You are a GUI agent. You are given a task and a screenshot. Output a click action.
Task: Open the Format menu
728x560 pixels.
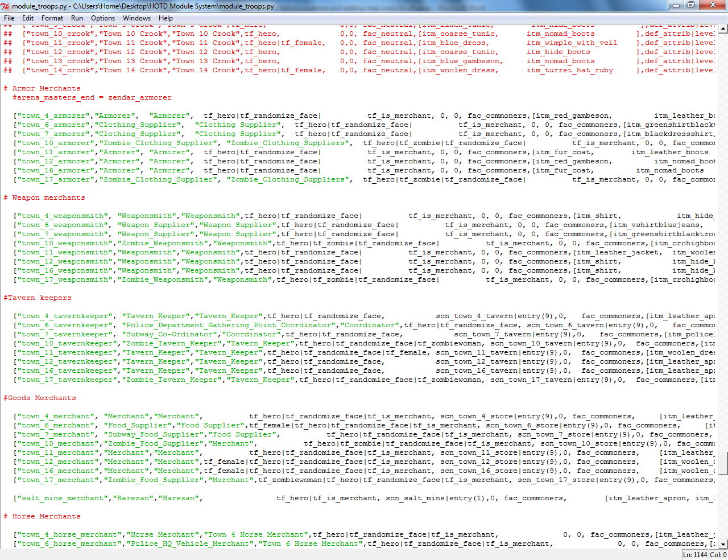(52, 18)
